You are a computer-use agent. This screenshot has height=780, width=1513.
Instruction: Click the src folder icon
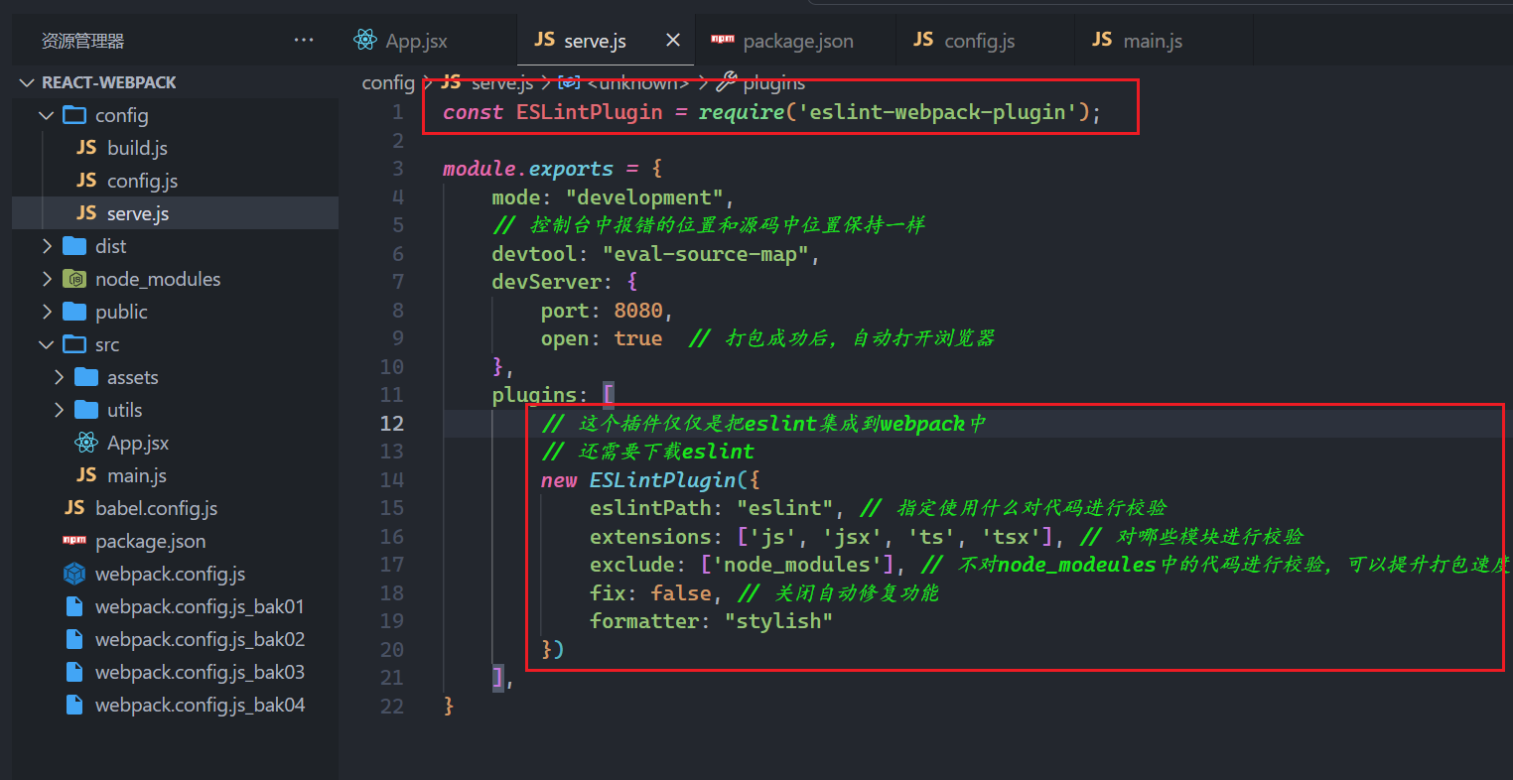[74, 344]
